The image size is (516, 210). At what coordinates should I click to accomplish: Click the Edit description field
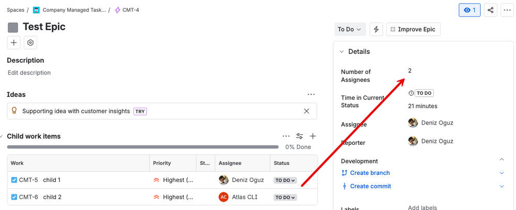pos(29,73)
